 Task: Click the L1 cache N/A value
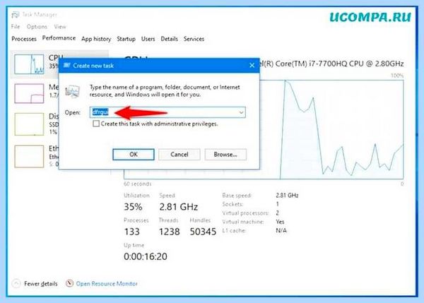pyautogui.click(x=281, y=230)
